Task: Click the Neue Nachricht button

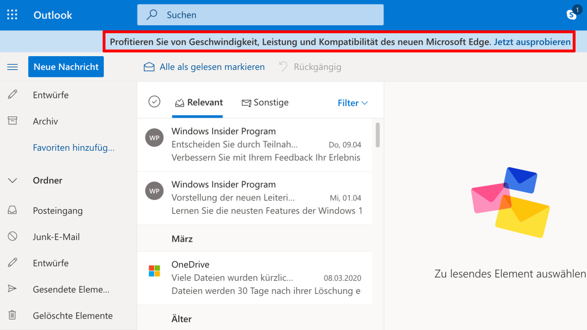Action: tap(66, 66)
